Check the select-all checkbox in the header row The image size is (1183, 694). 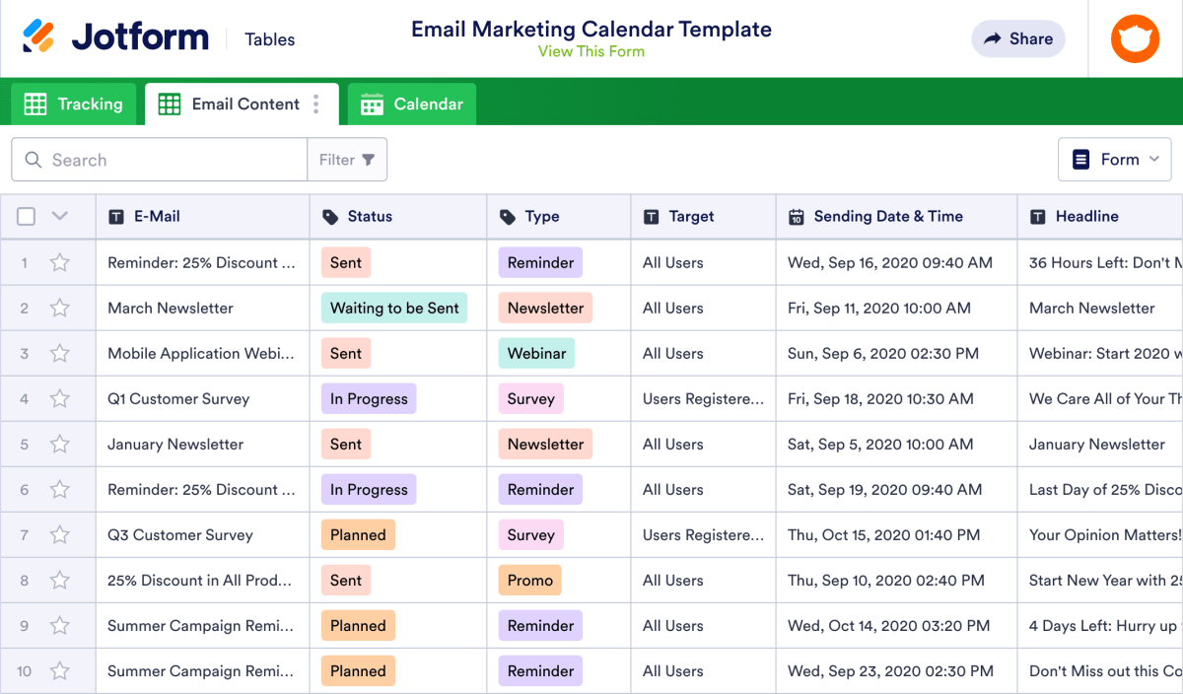(x=26, y=215)
